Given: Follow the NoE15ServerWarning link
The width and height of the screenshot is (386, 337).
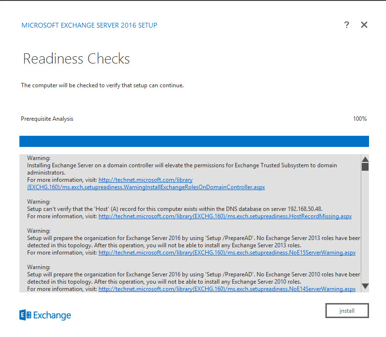Looking at the screenshot, I should pos(226,253).
